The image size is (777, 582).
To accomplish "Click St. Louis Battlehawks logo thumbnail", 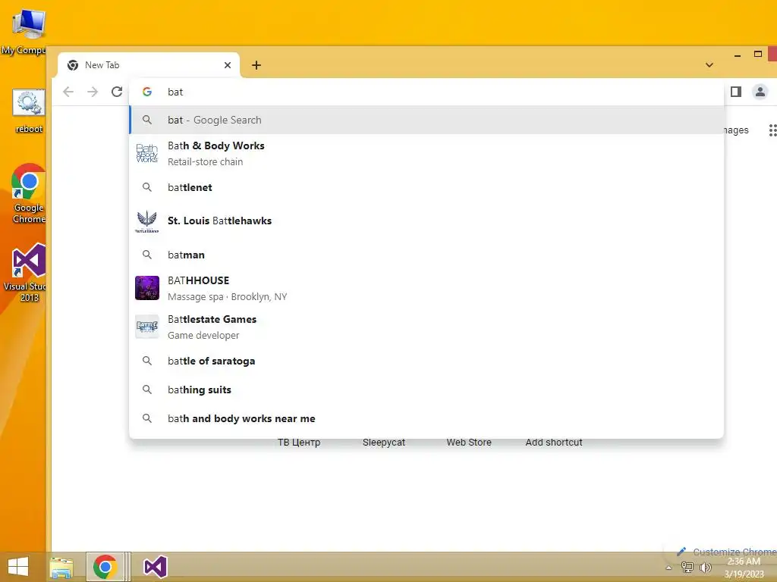I will click(x=147, y=221).
